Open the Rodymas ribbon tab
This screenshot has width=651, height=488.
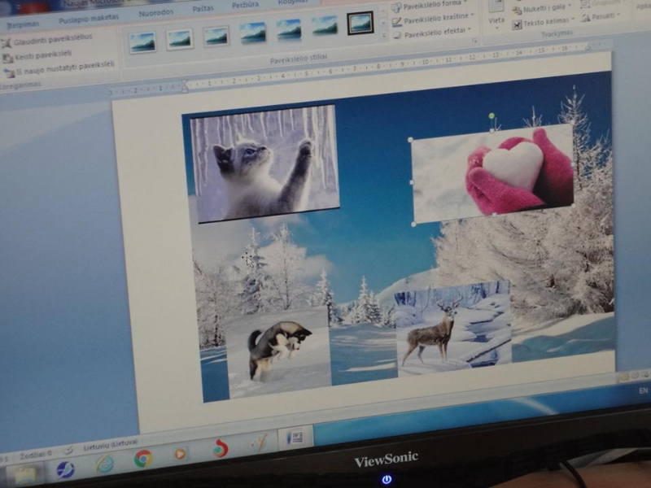[293, 2]
